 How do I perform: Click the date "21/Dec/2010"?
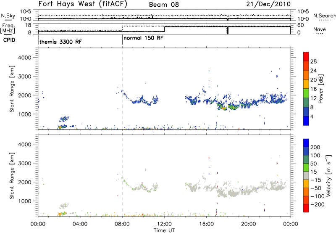[268, 4]
